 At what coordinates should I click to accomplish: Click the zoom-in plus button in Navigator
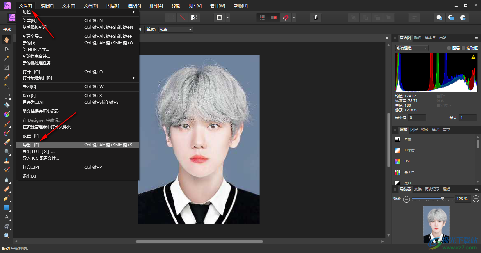(x=476, y=199)
